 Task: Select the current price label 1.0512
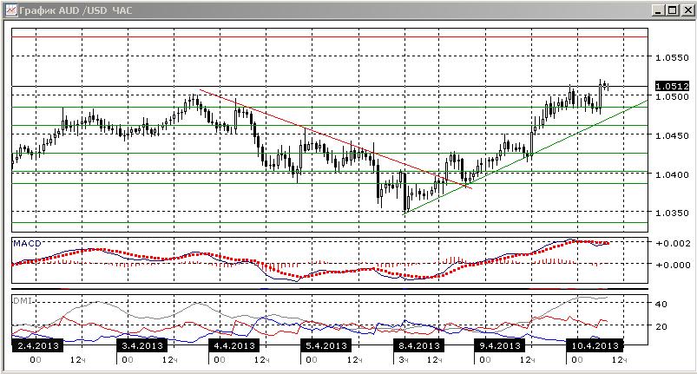pyautogui.click(x=672, y=86)
